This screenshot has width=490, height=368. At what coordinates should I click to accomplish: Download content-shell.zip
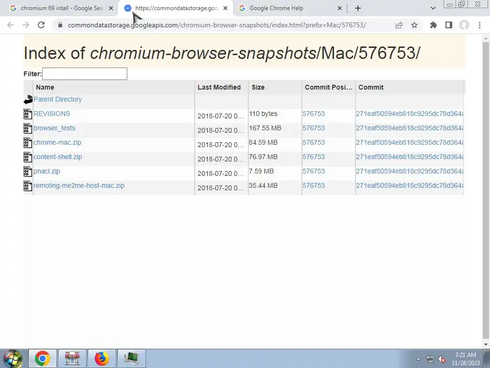coord(57,157)
